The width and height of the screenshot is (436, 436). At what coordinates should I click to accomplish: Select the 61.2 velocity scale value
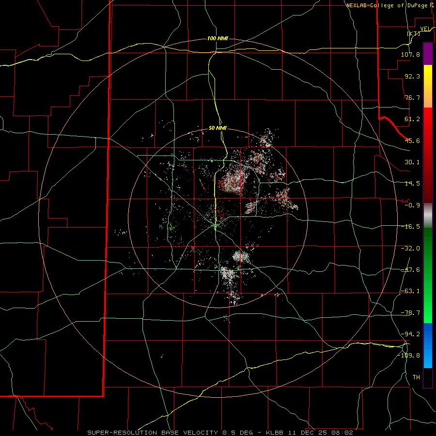tap(412, 119)
